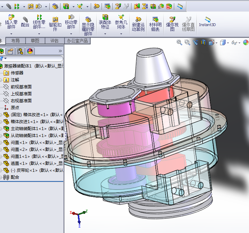This screenshot has width=249, height=233.
Task: Click Zoom to Fit magnifier icon in viewport
Action: coord(179,42)
